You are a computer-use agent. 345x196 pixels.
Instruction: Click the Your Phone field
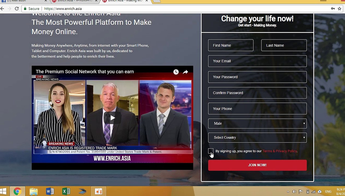click(x=257, y=109)
